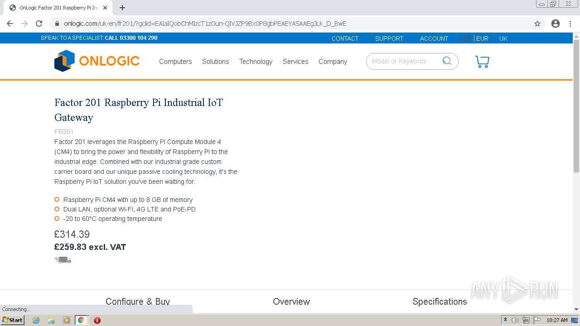
Task: Click the FR201 model number text
Action: [x=64, y=132]
